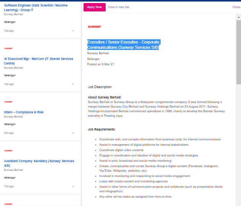Click scrollbar up arrow in detail panel
Image resolution: width=241 pixels, height=206 pixels.
[239, 17]
